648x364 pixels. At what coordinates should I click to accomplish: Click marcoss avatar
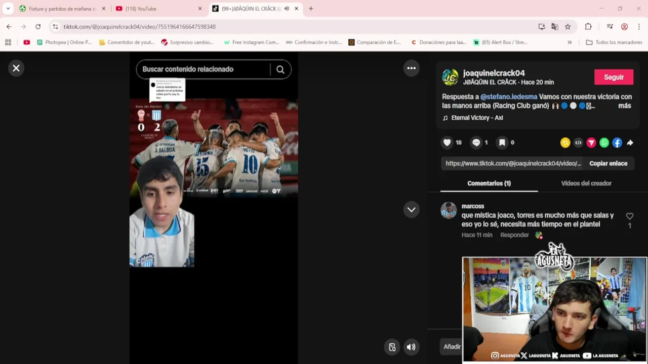tap(449, 210)
